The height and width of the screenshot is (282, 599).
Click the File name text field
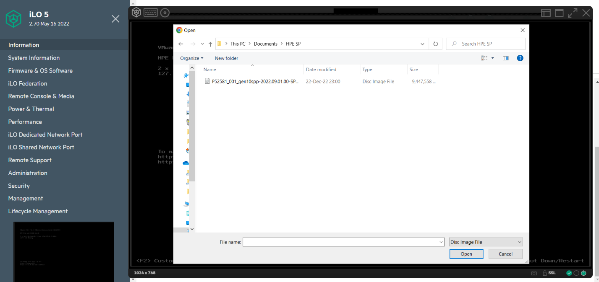[x=340, y=242]
